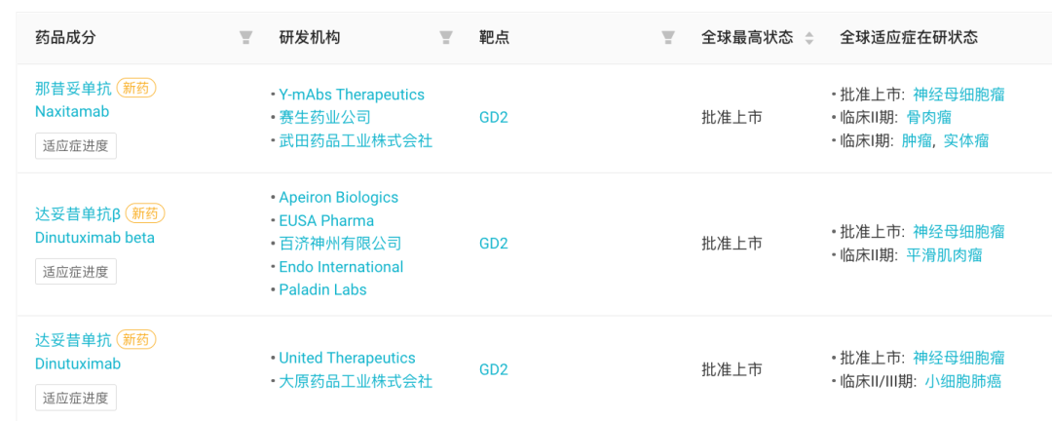Open 百济神州有限公司 link
This screenshot has height=421, width=1052.
click(340, 243)
